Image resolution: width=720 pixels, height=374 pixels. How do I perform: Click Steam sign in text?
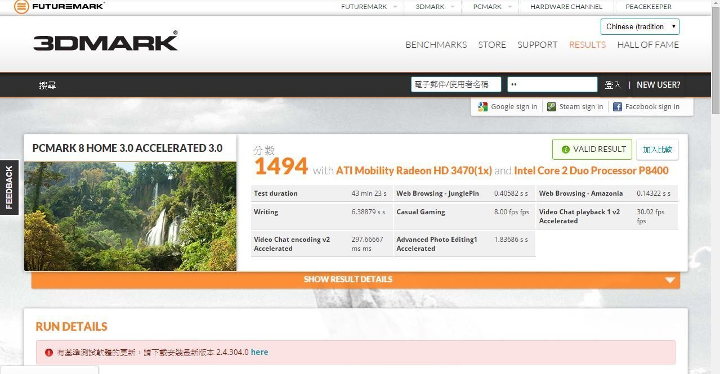pyautogui.click(x=581, y=107)
